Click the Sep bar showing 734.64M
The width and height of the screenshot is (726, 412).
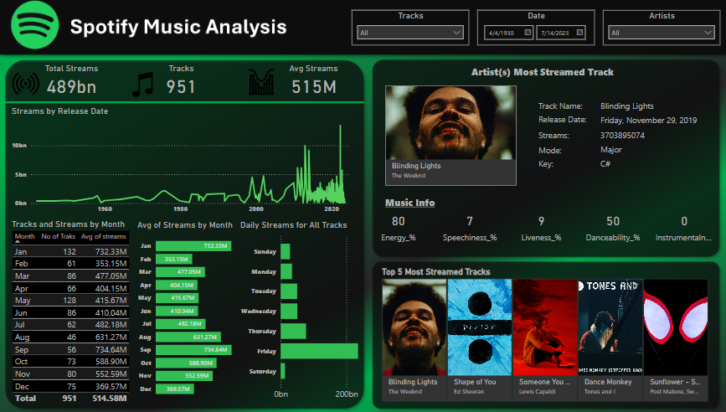pyautogui.click(x=193, y=349)
